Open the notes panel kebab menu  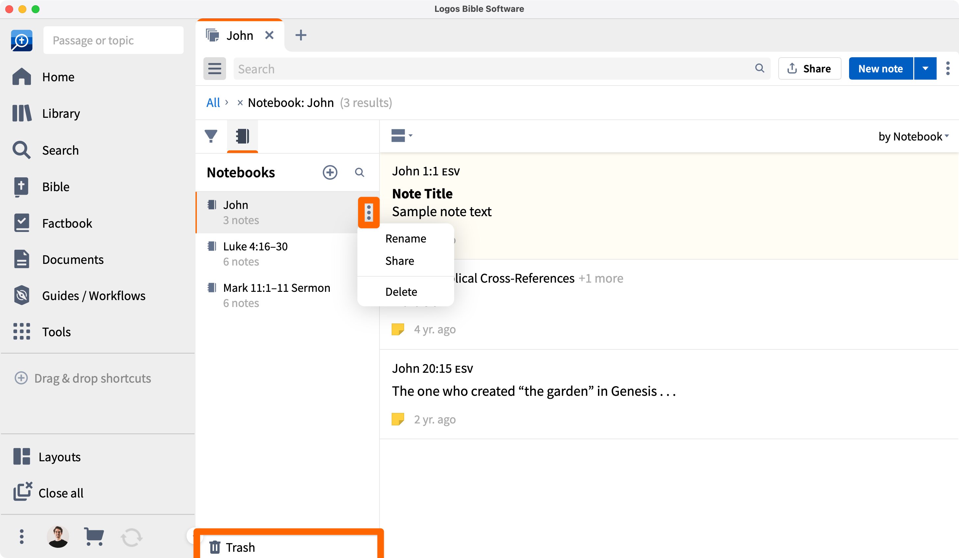[947, 69]
